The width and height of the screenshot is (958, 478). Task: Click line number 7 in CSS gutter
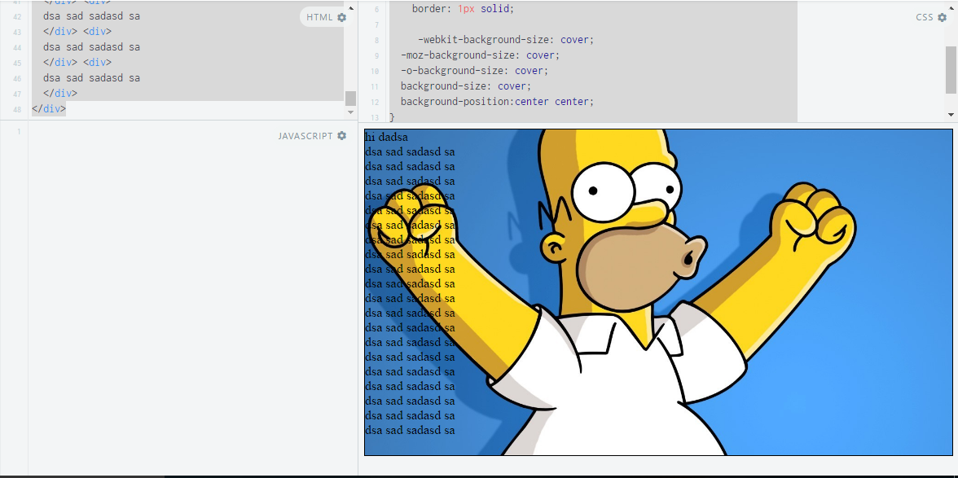376,25
